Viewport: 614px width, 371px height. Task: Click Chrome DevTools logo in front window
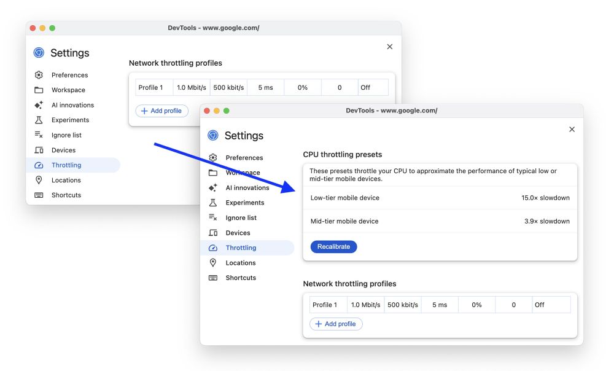(x=213, y=135)
